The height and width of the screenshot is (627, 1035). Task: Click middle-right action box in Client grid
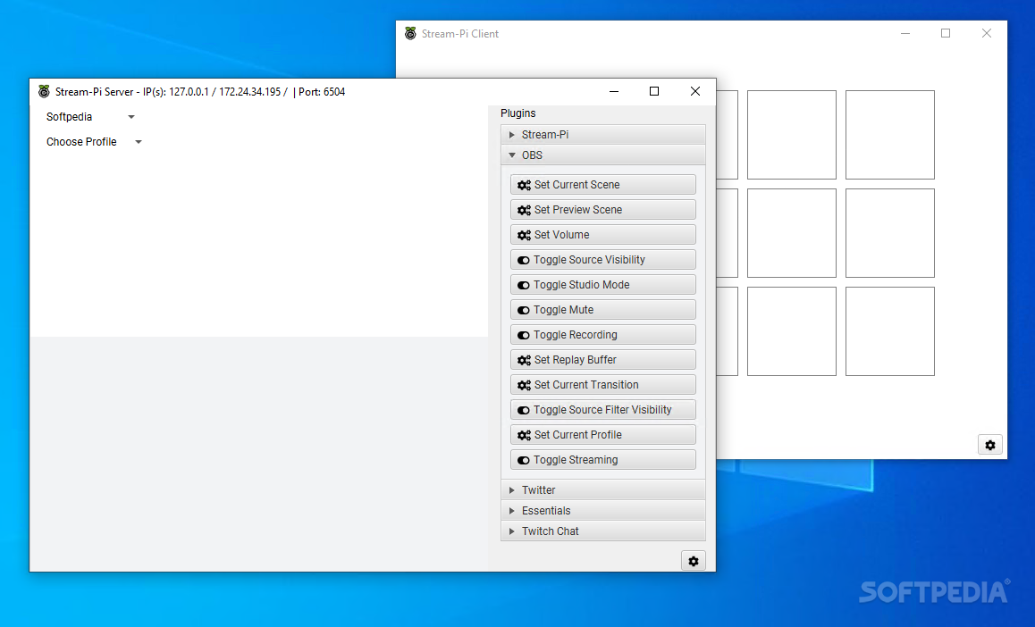tap(890, 233)
